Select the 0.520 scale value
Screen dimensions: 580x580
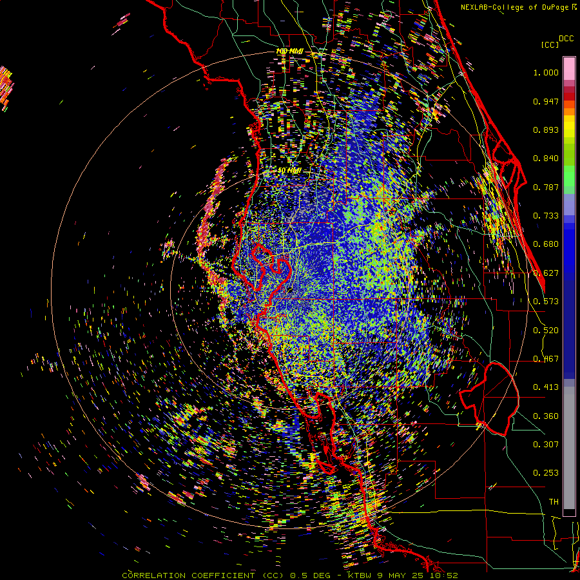(546, 331)
